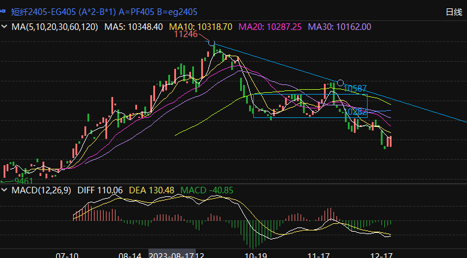Grab trendline anchor circle near 11246 peak
The width and height of the screenshot is (467, 258).
point(212,43)
